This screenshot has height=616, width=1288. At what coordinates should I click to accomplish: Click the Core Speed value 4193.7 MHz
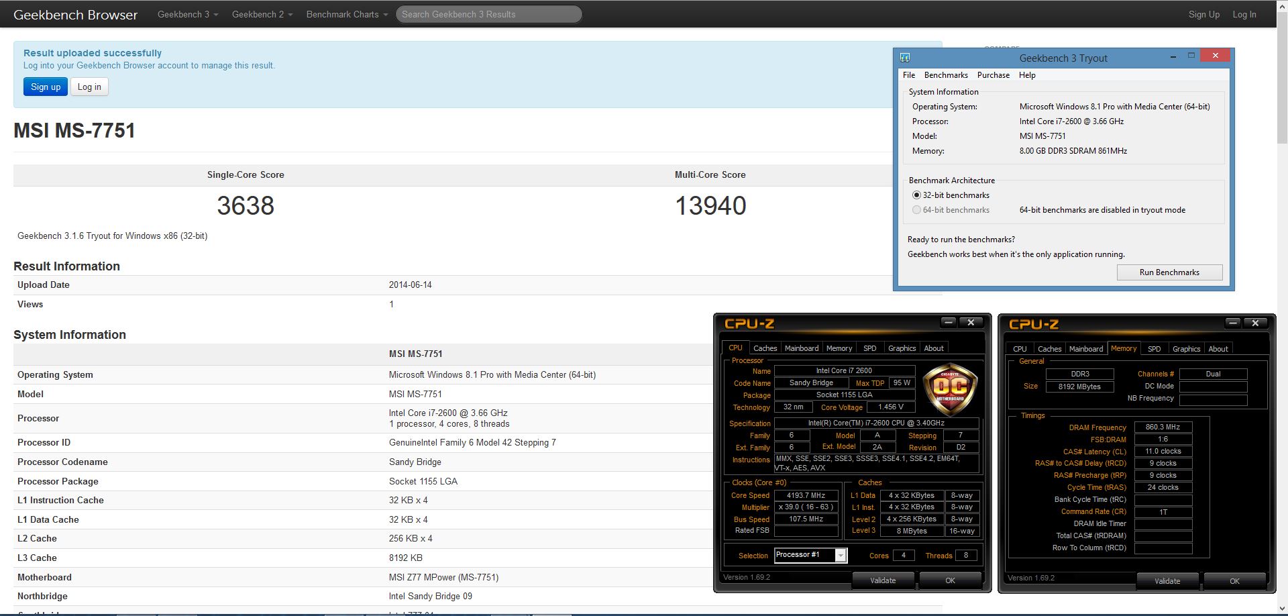tap(806, 495)
